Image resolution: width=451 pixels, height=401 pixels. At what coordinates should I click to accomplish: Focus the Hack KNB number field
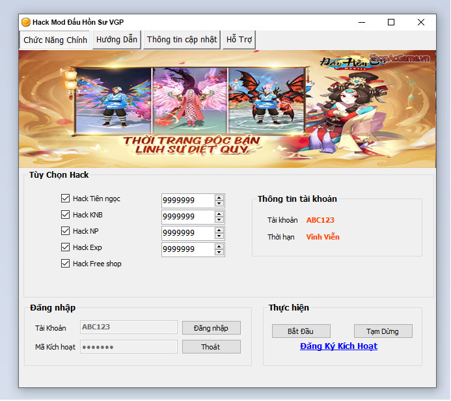tap(188, 217)
